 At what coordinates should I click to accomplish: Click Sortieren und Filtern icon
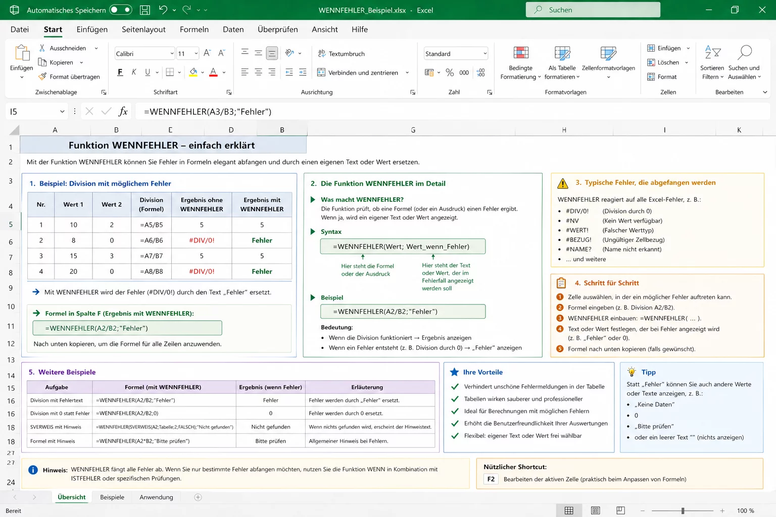coord(712,53)
